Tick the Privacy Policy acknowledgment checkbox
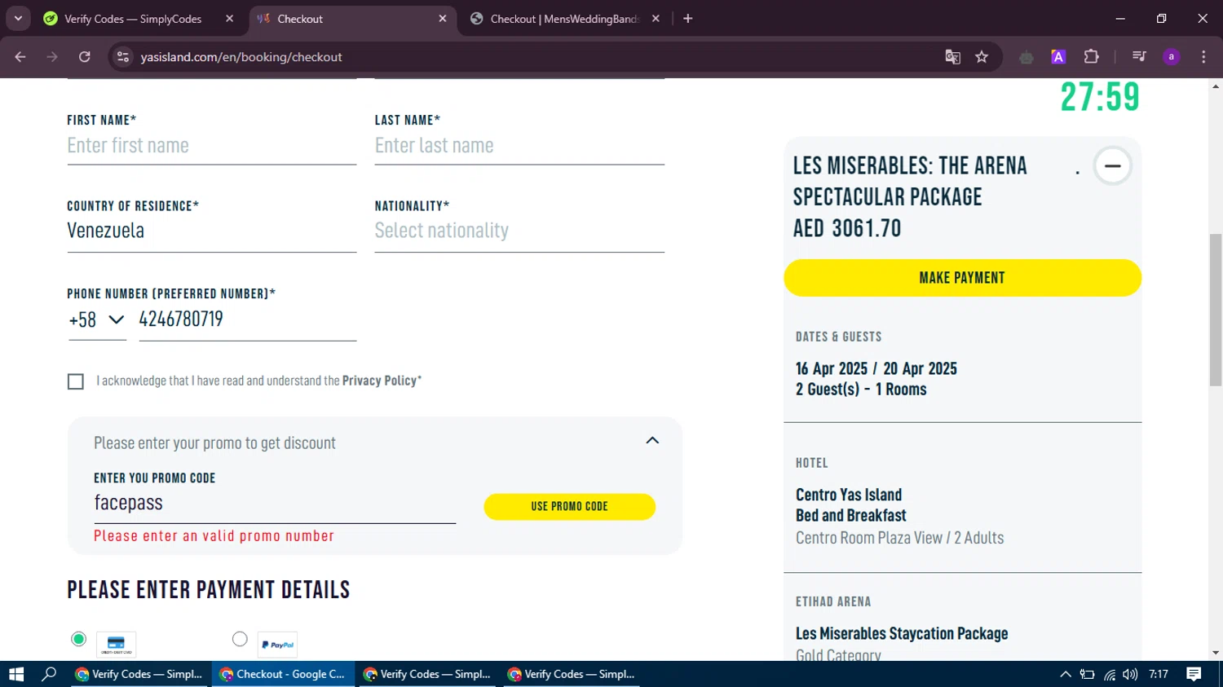The height and width of the screenshot is (687, 1223). (x=76, y=381)
